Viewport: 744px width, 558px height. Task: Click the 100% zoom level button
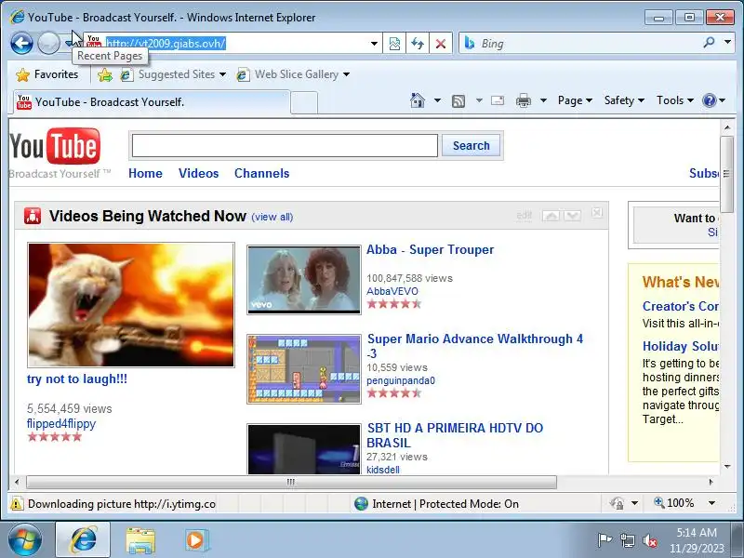click(674, 503)
